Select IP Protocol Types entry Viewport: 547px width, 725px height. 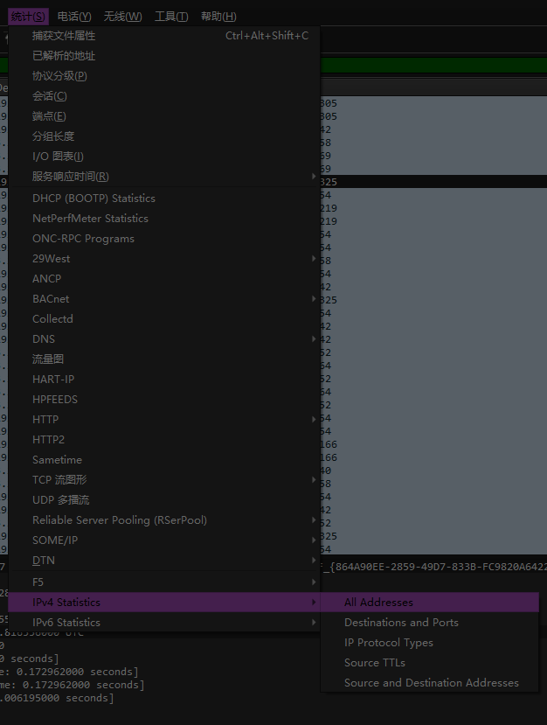[x=388, y=643]
